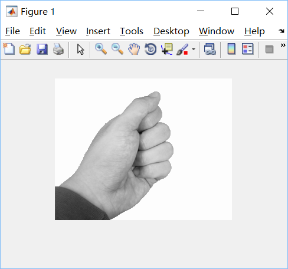Open a file with the folder icon
The height and width of the screenshot is (269, 288).
(25, 49)
